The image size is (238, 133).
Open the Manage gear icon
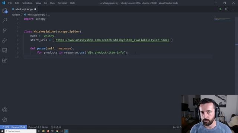pos(5,120)
